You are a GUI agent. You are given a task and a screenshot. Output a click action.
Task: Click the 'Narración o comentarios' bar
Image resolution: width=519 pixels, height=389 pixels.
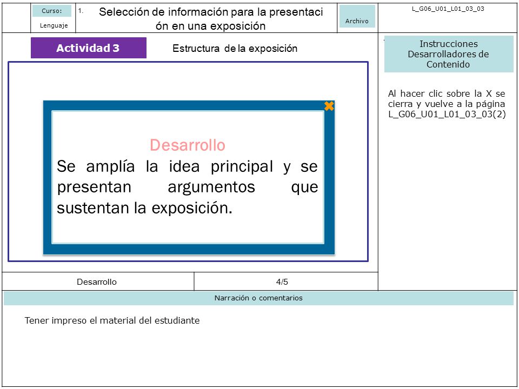(x=258, y=298)
